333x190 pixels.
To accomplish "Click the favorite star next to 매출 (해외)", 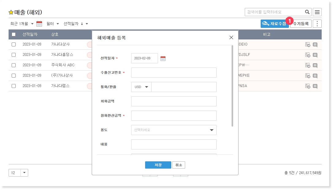I will point(11,13).
